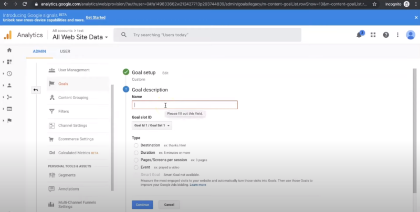
Task: Open the Goal slot ID dropdown
Action: (152, 125)
